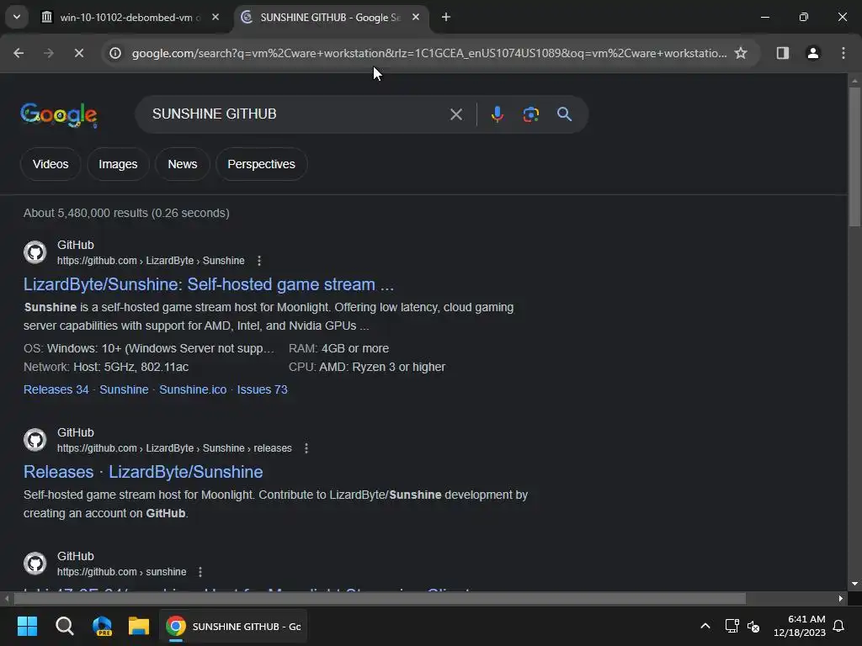Viewport: 862px width, 646px height.
Task: Open the browser side panel
Action: coord(782,53)
